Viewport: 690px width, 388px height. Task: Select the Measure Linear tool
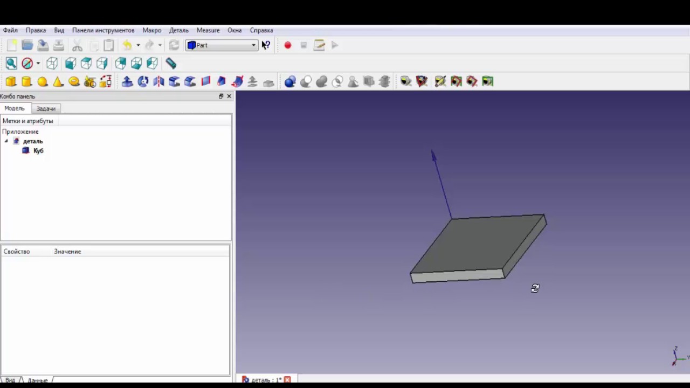coord(406,81)
